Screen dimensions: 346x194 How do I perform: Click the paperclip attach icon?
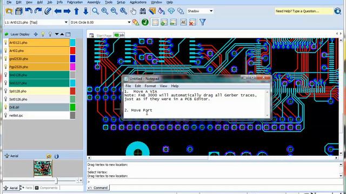pyautogui.click(x=48, y=11)
